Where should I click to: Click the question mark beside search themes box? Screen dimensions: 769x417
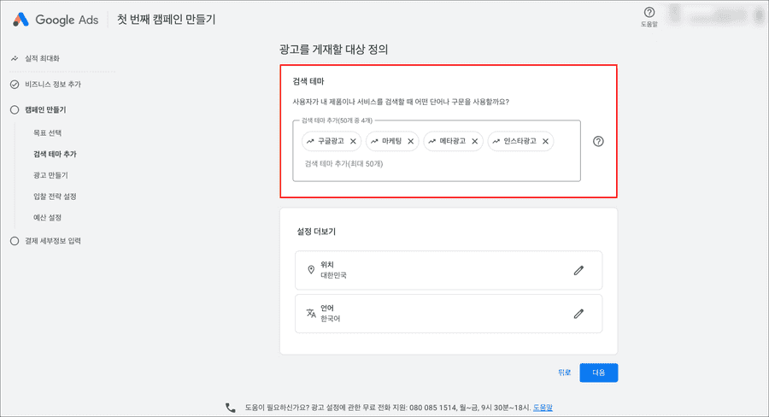coord(598,141)
